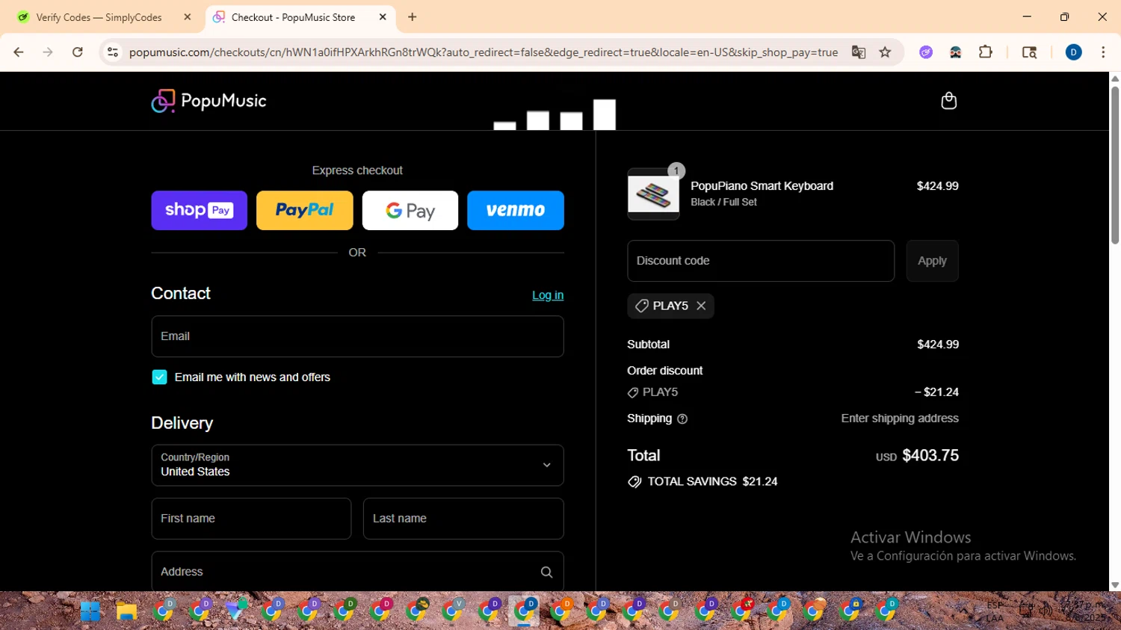Screen dimensions: 1121x630
Task: Click the TOTAL SAVINGS $21.24 text
Action: coord(712,482)
